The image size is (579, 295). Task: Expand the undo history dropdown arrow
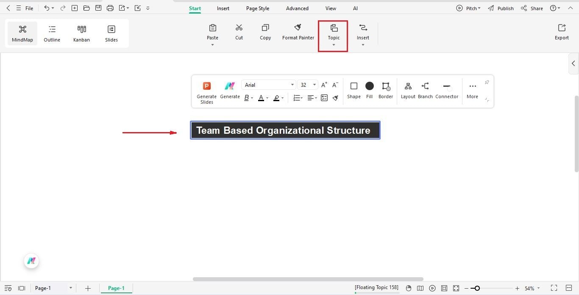tap(53, 8)
